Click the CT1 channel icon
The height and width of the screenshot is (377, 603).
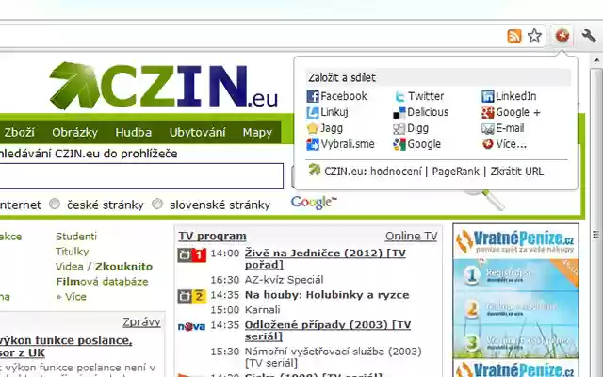(x=192, y=254)
